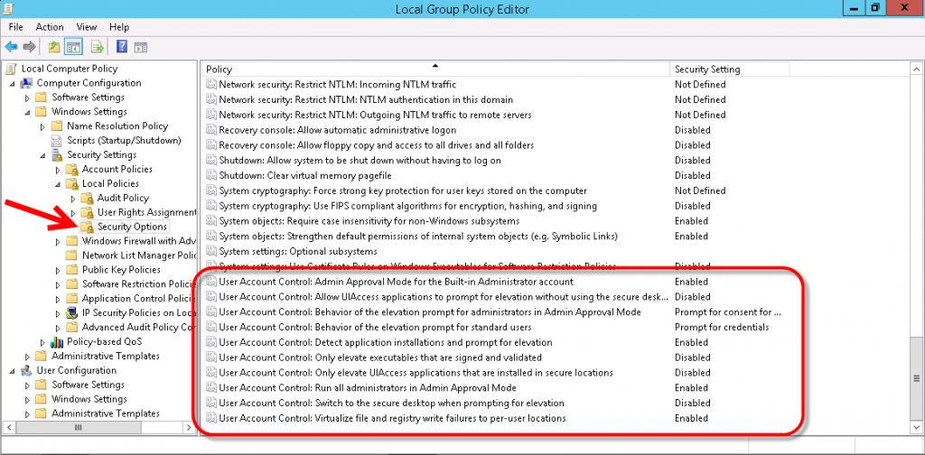Select 'Switch to the secure desktop when prompting' policy

(x=392, y=404)
